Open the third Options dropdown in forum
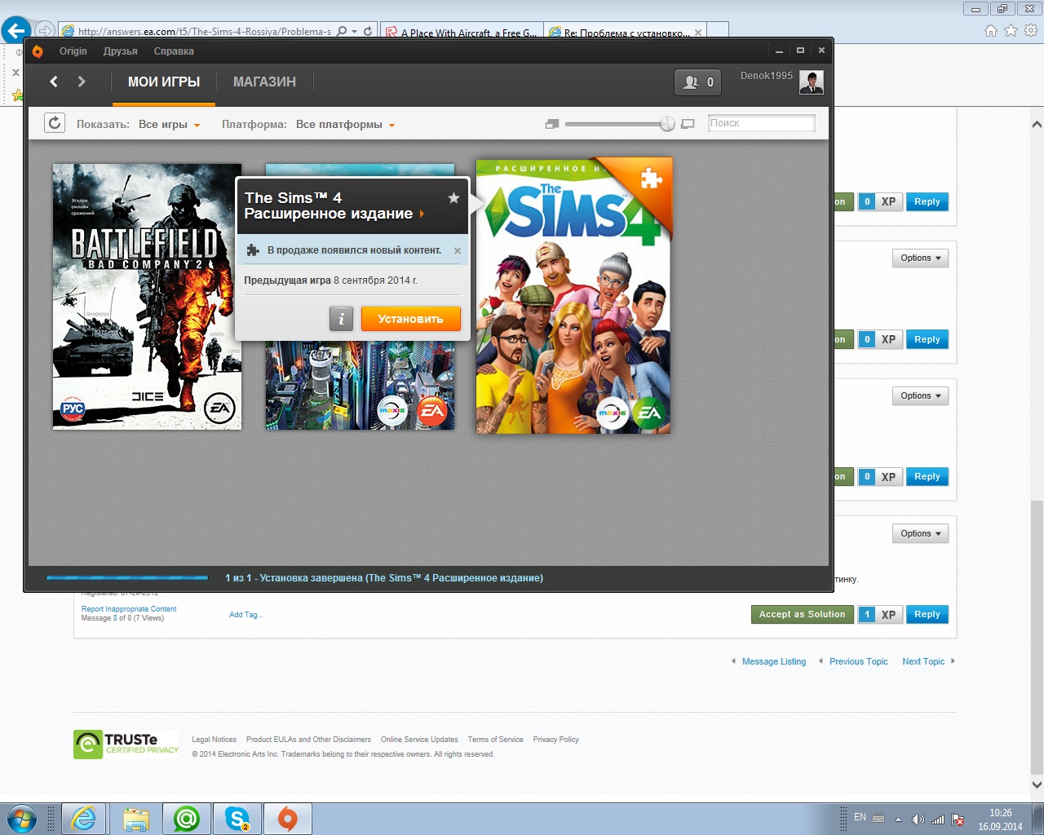 point(920,533)
